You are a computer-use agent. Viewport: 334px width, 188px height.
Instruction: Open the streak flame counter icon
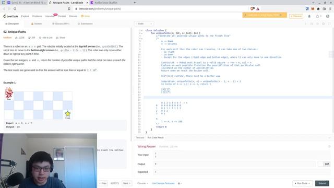pyautogui.click(x=318, y=16)
